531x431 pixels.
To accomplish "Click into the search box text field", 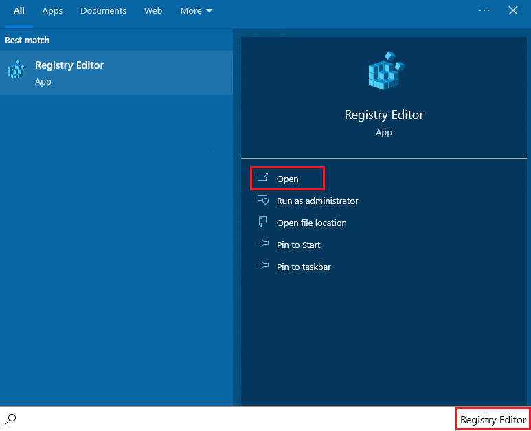I will pos(265,419).
